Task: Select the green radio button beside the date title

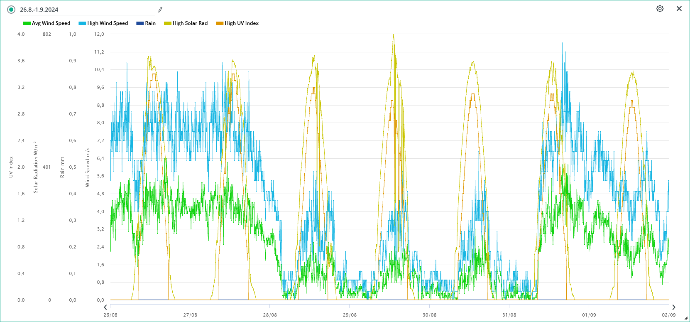Action: click(x=11, y=10)
